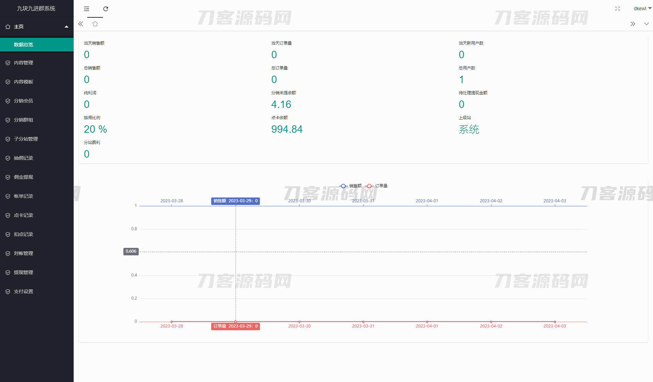653x382 pixels.
Task: Open 分销会员 menu item
Action: [x=24, y=101]
